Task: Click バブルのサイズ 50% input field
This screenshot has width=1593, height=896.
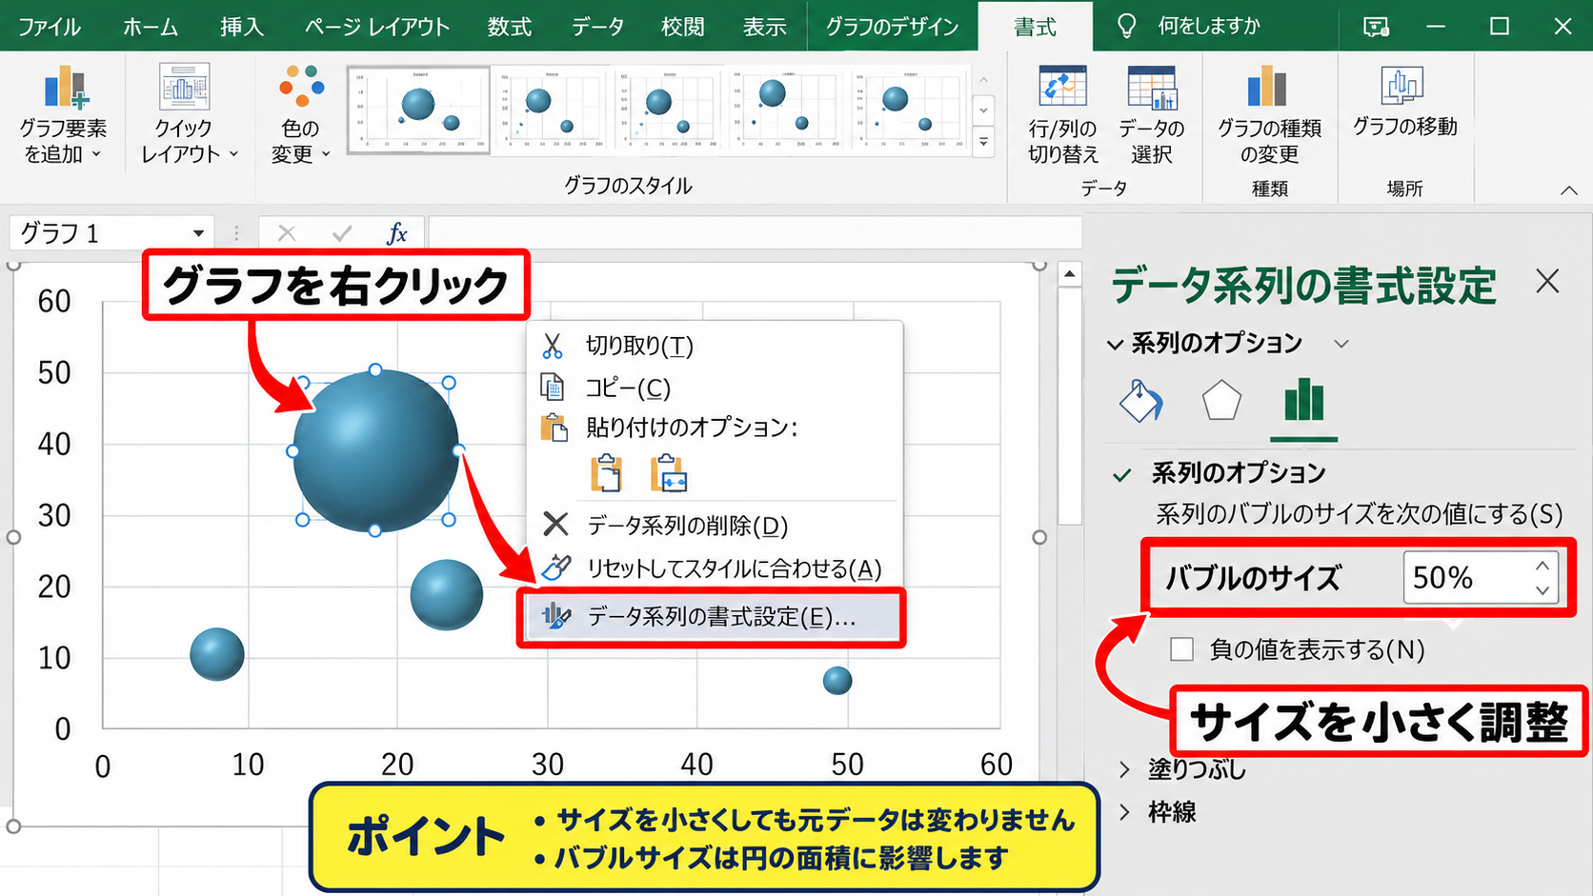Action: 1467,577
